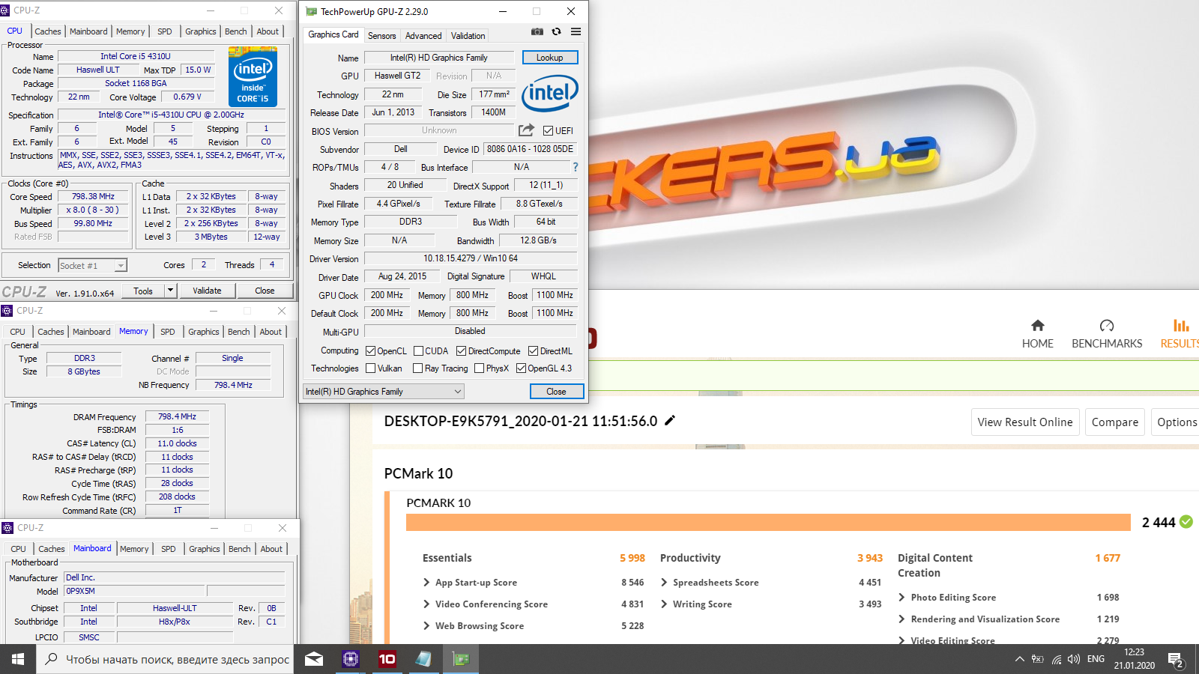Open the Graphics tab in Mainboard CPU-Z window
1199x674 pixels.
pyautogui.click(x=205, y=548)
